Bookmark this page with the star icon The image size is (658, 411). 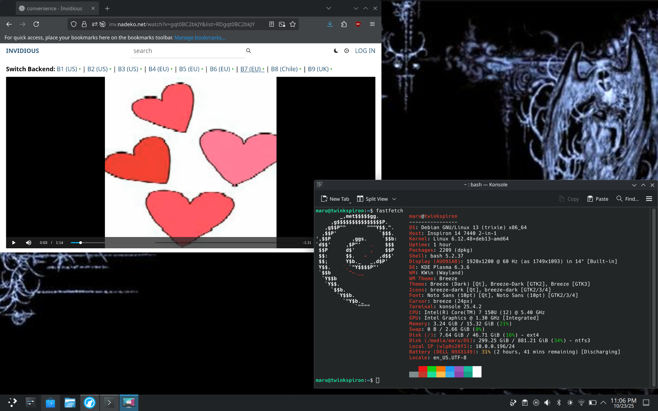pos(293,24)
